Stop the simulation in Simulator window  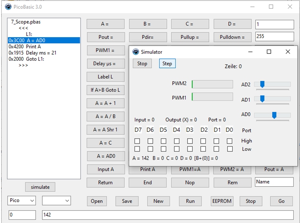[142, 64]
